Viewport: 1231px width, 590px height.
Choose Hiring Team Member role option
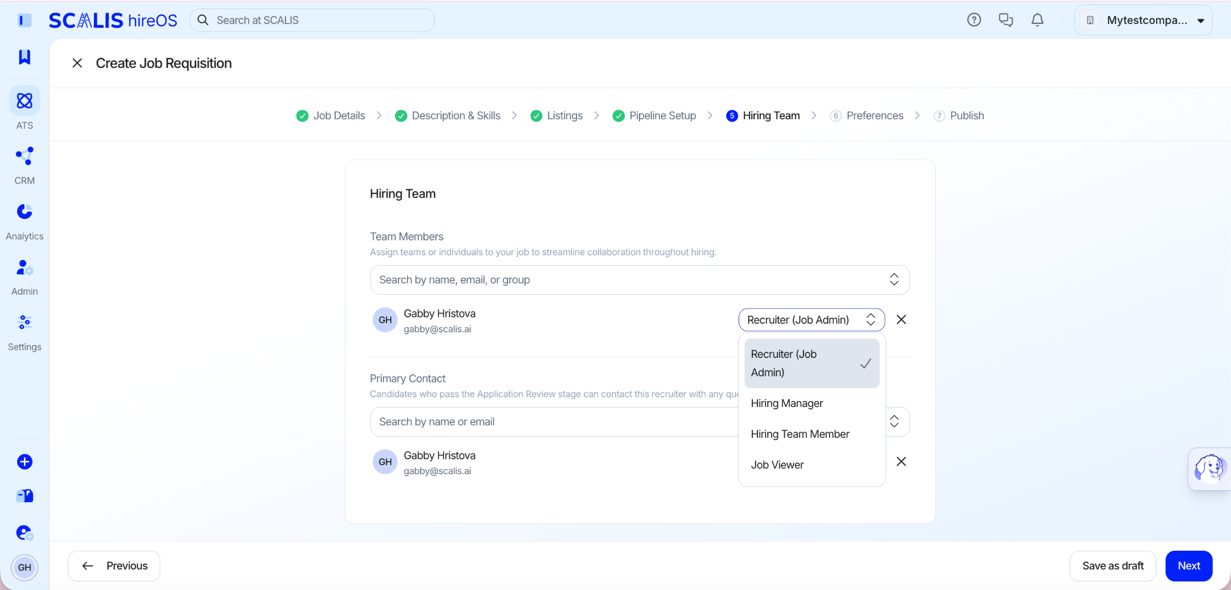pos(812,434)
